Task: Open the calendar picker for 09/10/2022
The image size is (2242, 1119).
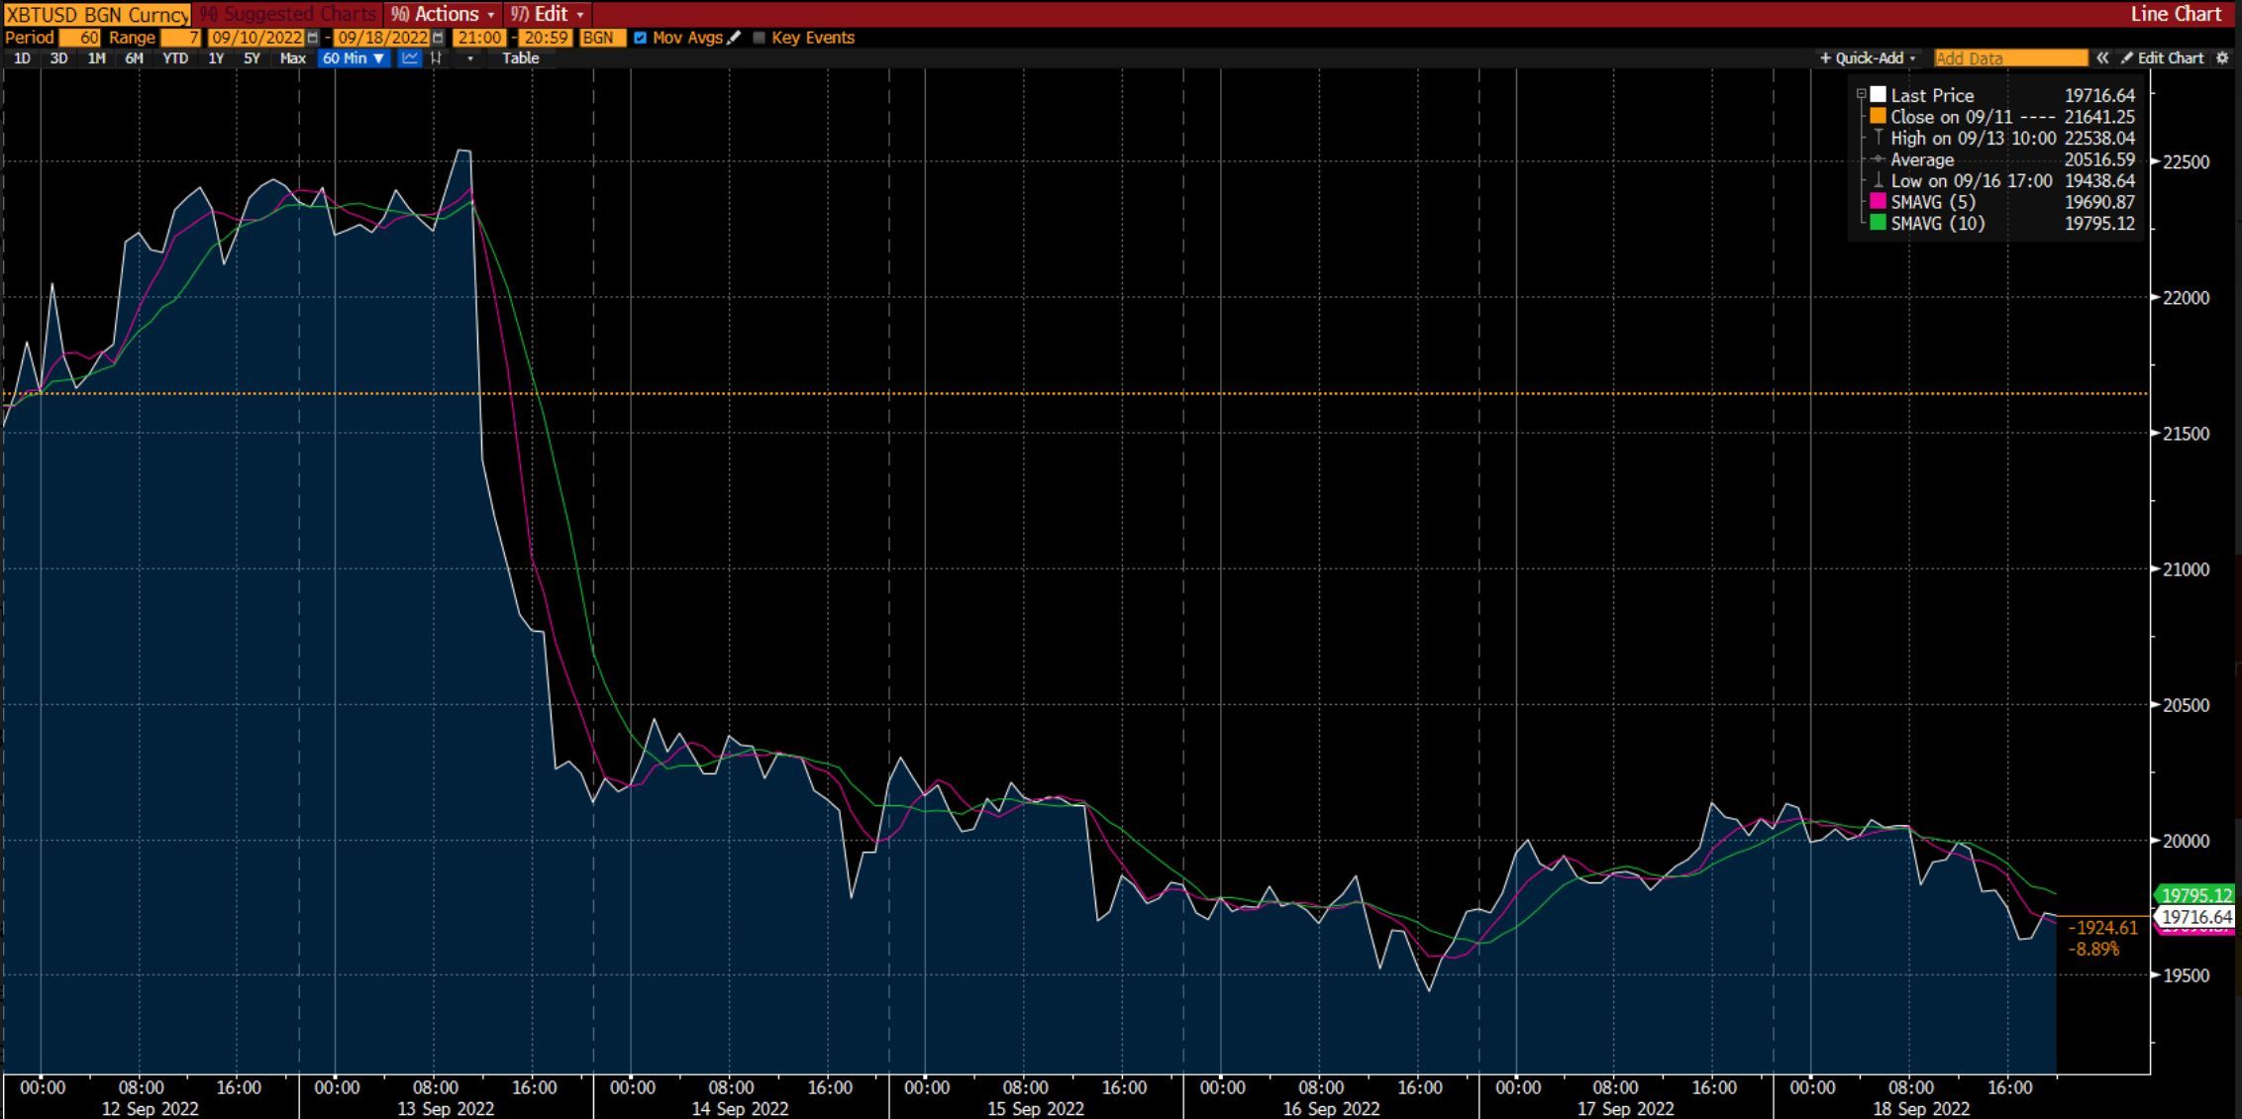Action: click(313, 38)
